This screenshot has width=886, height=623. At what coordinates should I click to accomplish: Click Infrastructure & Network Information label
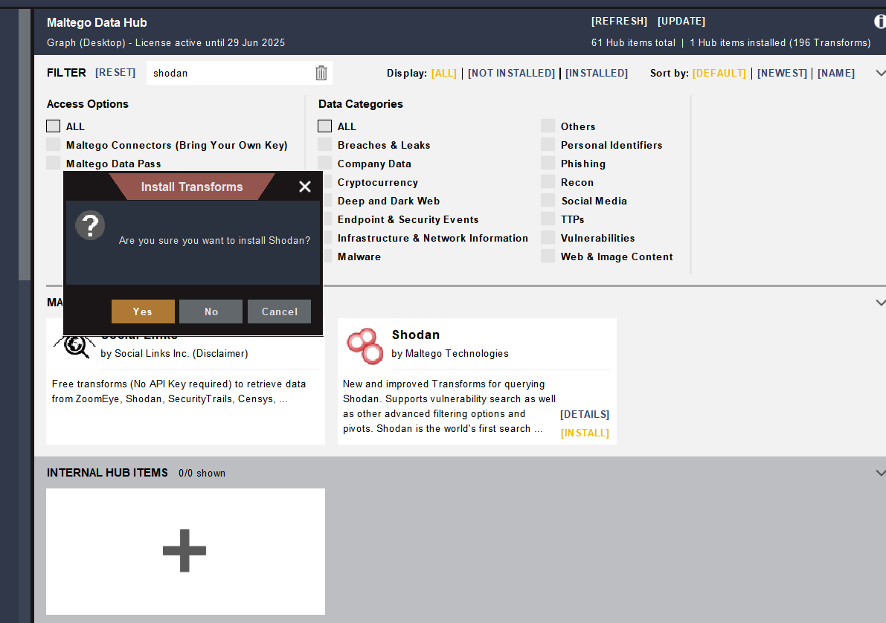click(433, 239)
